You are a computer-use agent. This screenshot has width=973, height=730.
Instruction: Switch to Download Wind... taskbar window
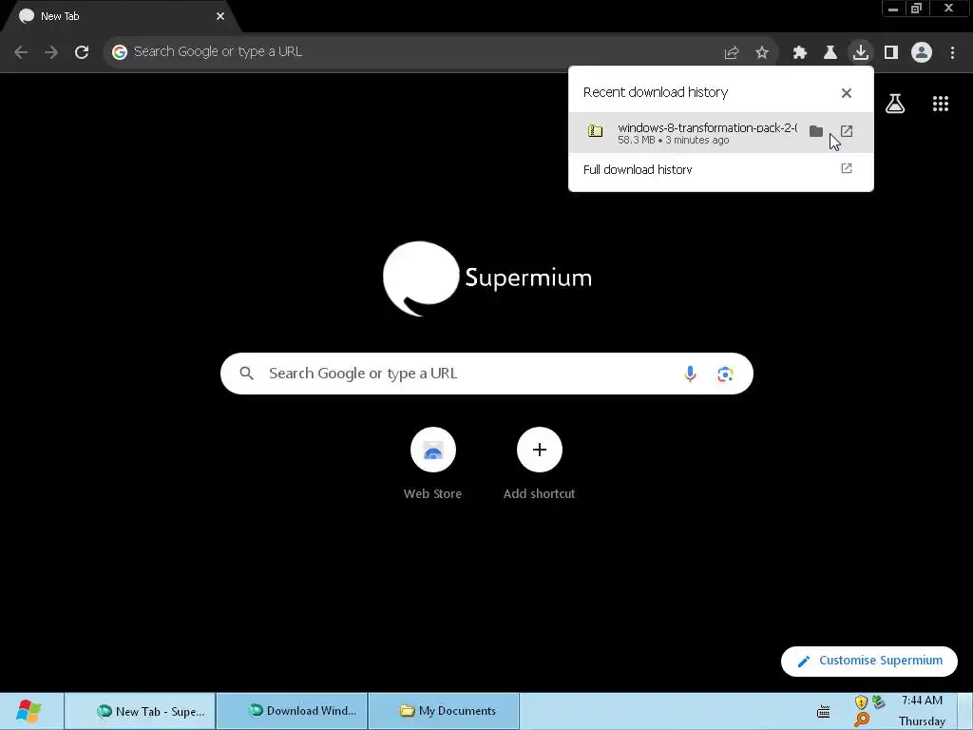pyautogui.click(x=293, y=711)
